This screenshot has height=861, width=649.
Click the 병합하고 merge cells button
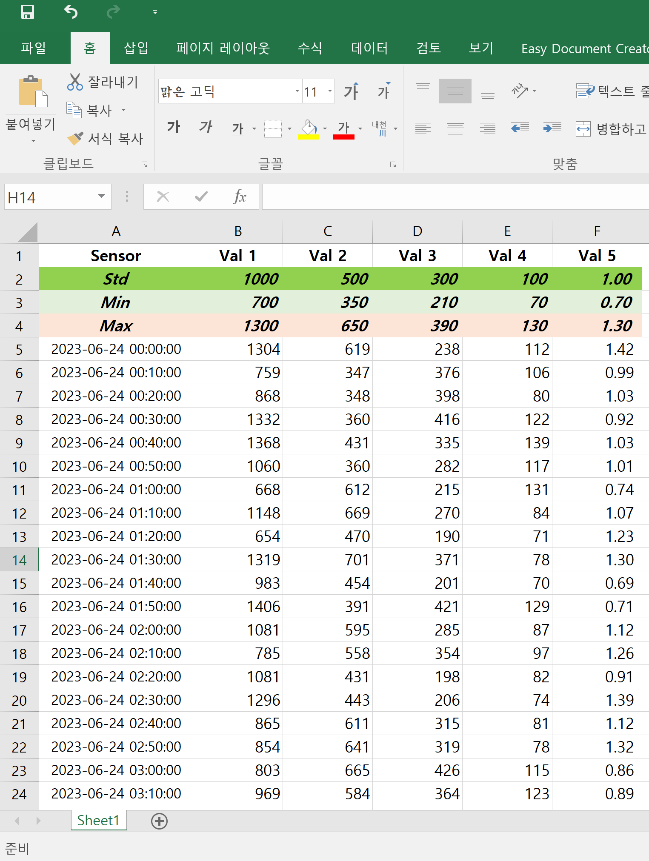click(x=611, y=128)
